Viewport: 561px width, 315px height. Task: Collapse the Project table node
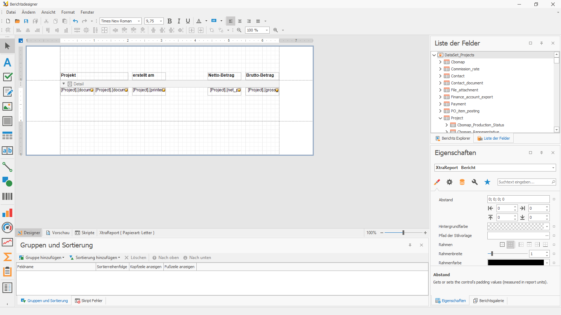click(440, 118)
